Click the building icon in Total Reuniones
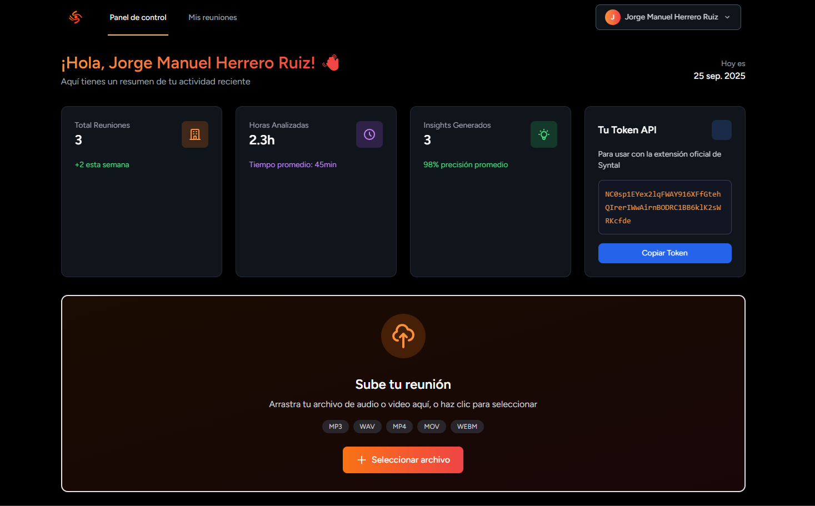This screenshot has width=815, height=506. click(195, 134)
